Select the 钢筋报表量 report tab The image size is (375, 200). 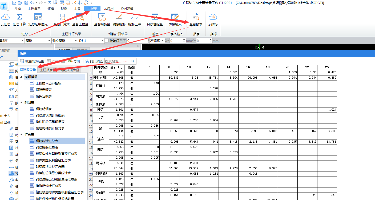coord(28,70)
